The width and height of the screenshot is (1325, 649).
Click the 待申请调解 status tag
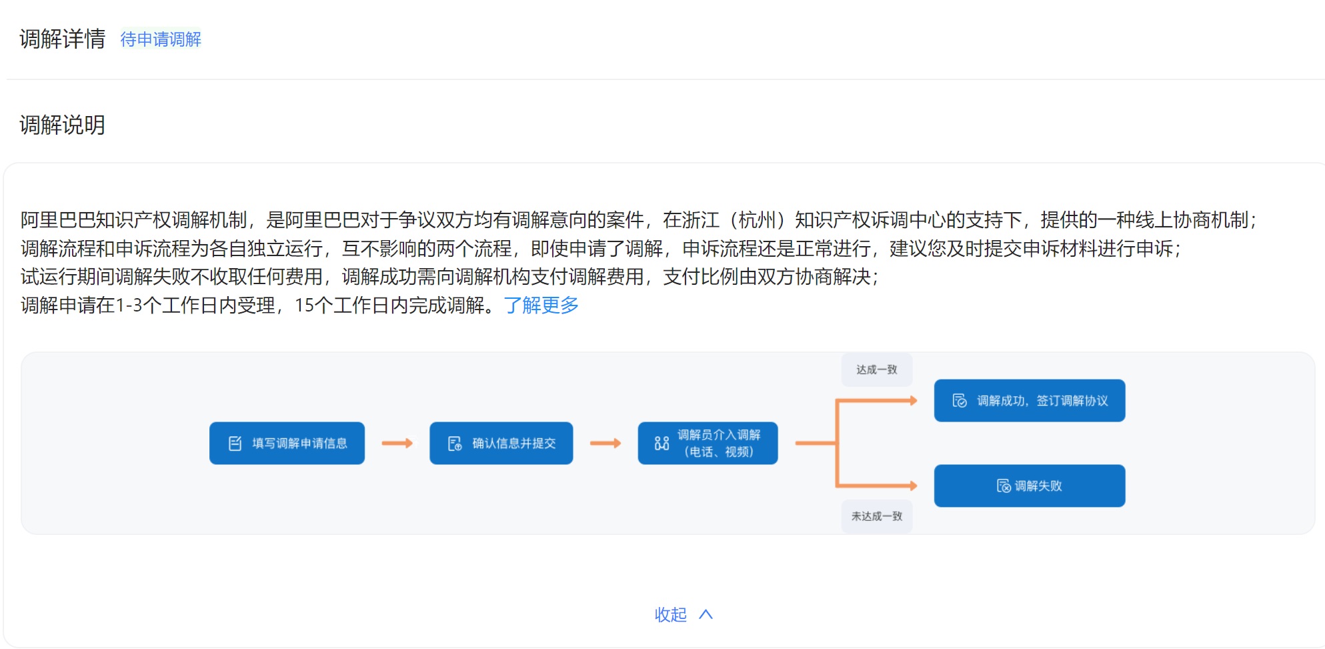pyautogui.click(x=160, y=39)
